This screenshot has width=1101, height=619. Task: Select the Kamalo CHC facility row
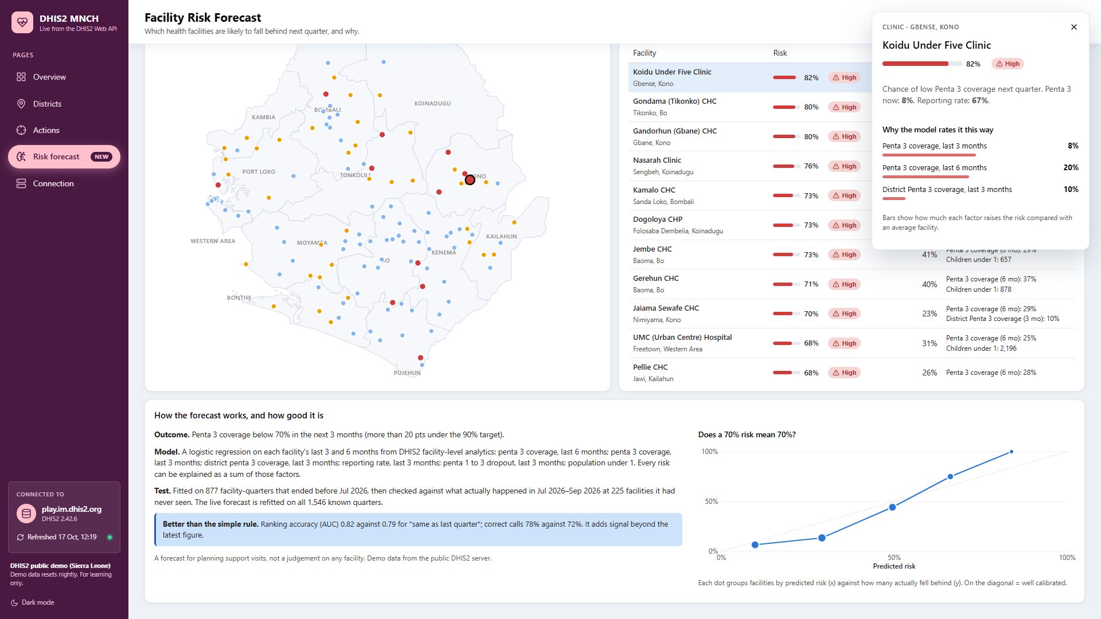(750, 195)
